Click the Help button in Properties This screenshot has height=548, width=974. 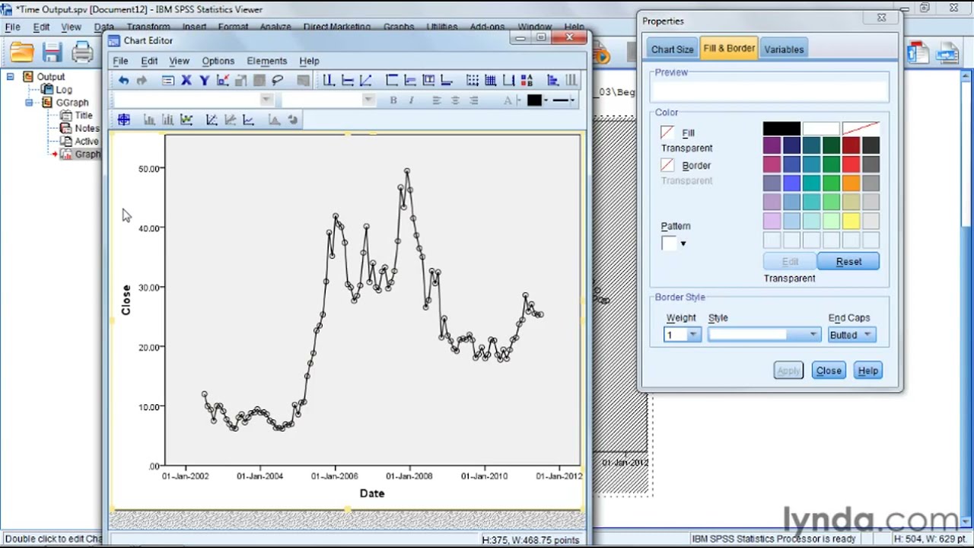click(868, 371)
